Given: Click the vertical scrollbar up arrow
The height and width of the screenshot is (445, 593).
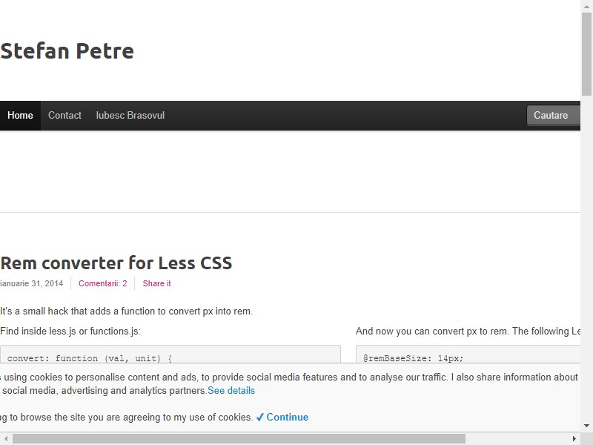Looking at the screenshot, I should tap(586, 6).
